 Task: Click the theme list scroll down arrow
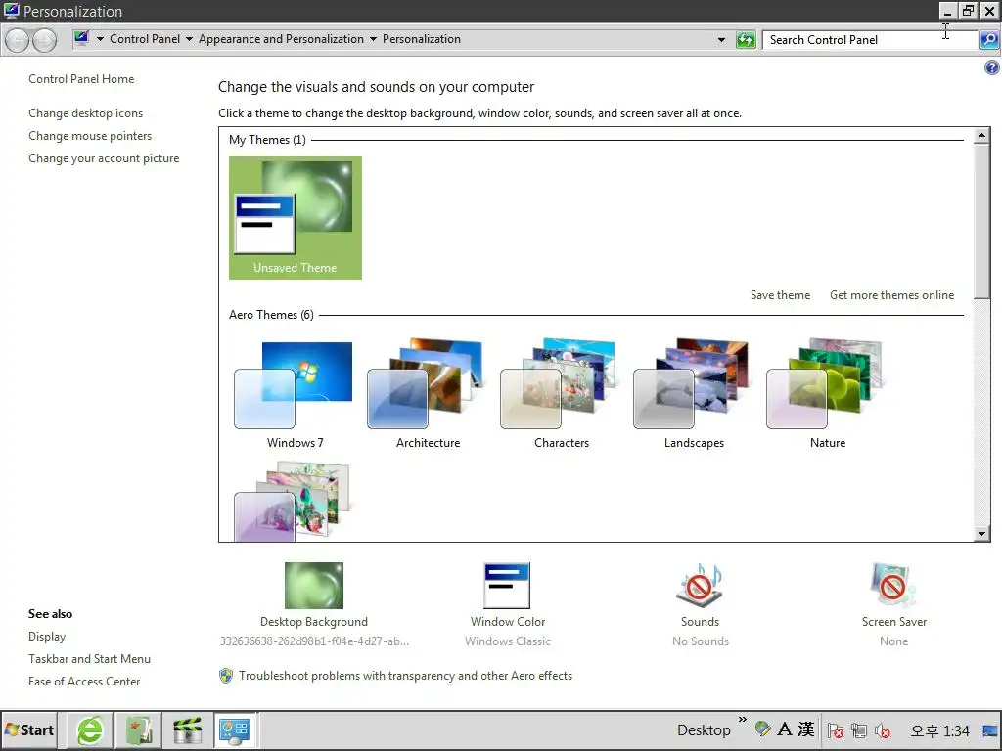point(981,534)
